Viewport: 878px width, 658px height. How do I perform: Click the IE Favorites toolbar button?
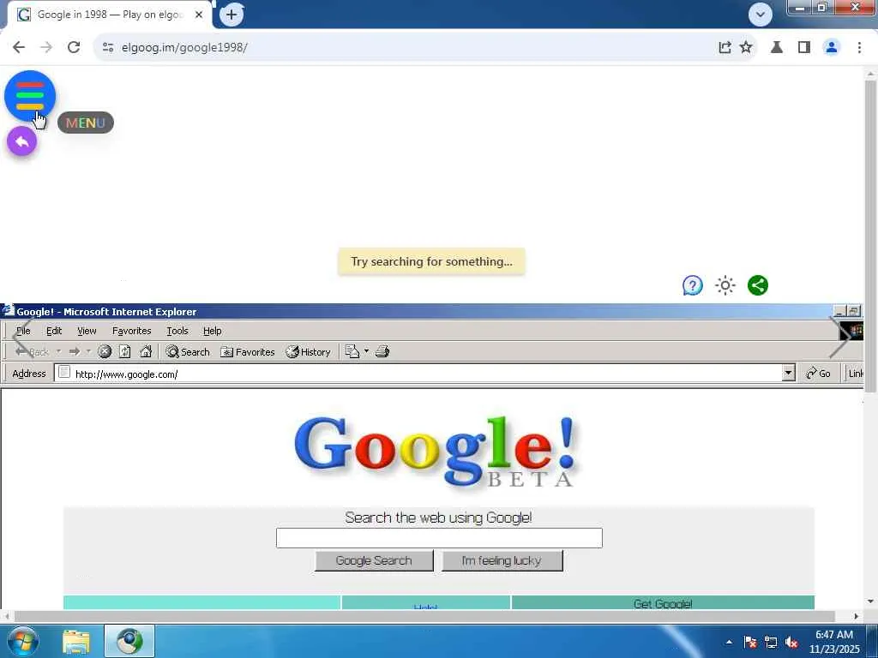248,352
